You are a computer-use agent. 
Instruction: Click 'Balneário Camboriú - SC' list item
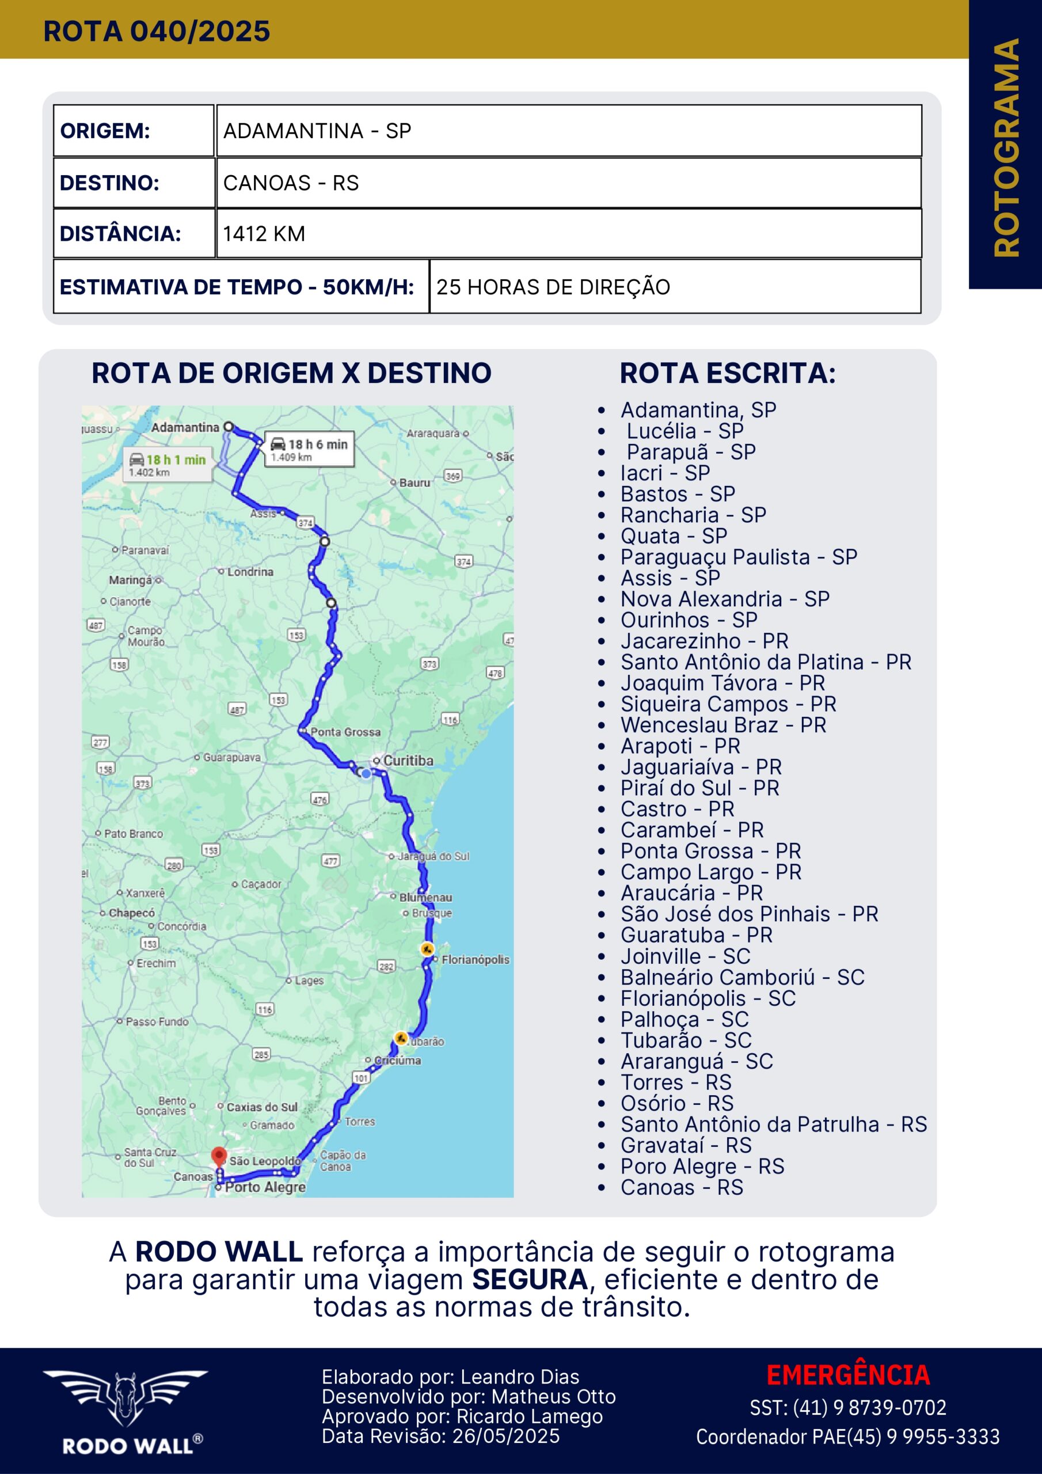click(x=743, y=978)
